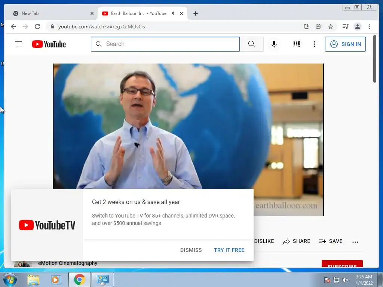Click the page vertical scrollbar thumb

click(x=374, y=59)
